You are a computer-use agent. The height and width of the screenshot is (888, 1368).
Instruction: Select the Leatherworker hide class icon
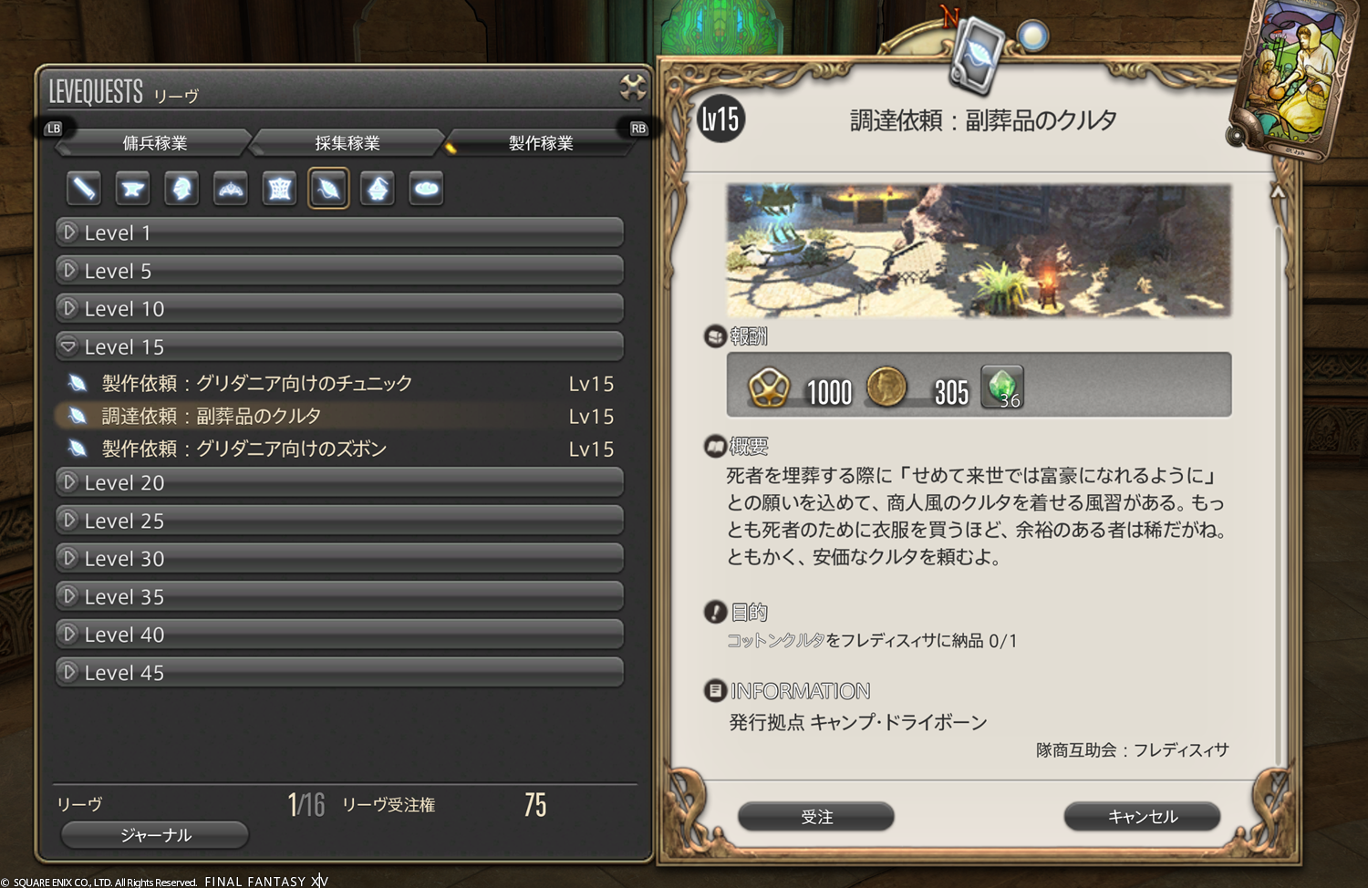click(x=280, y=189)
